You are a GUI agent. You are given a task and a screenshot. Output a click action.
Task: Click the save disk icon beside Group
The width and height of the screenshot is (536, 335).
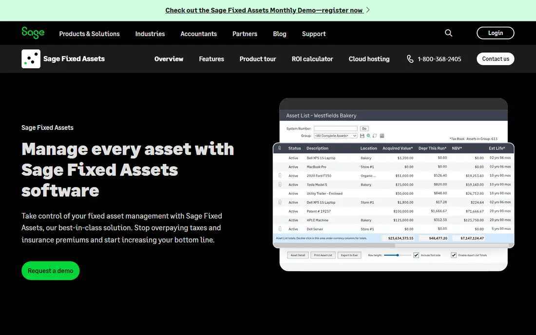tap(362, 136)
